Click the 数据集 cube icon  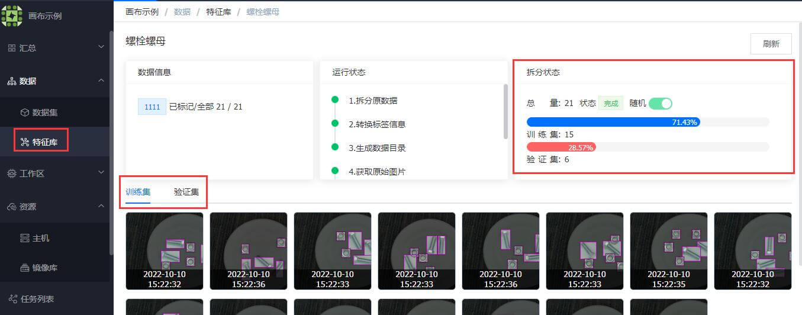[x=25, y=112]
